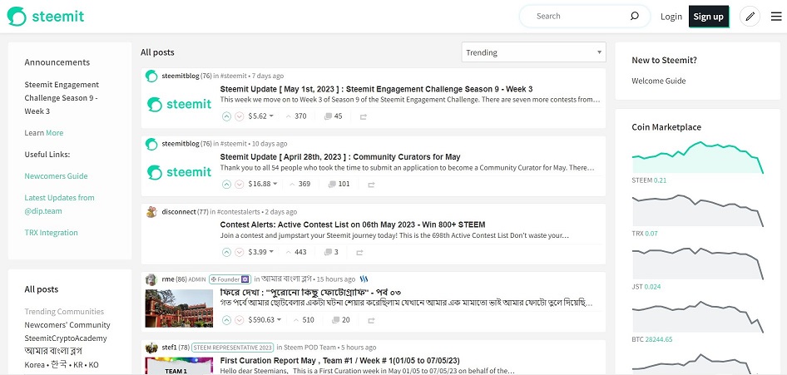The width and height of the screenshot is (787, 375).
Task: Open the Welcome Guide link
Action: [659, 81]
